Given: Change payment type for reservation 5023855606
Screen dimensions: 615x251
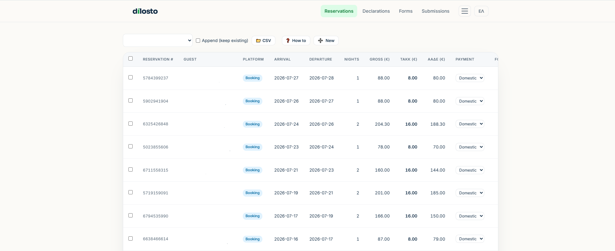Looking at the screenshot, I should [470, 147].
